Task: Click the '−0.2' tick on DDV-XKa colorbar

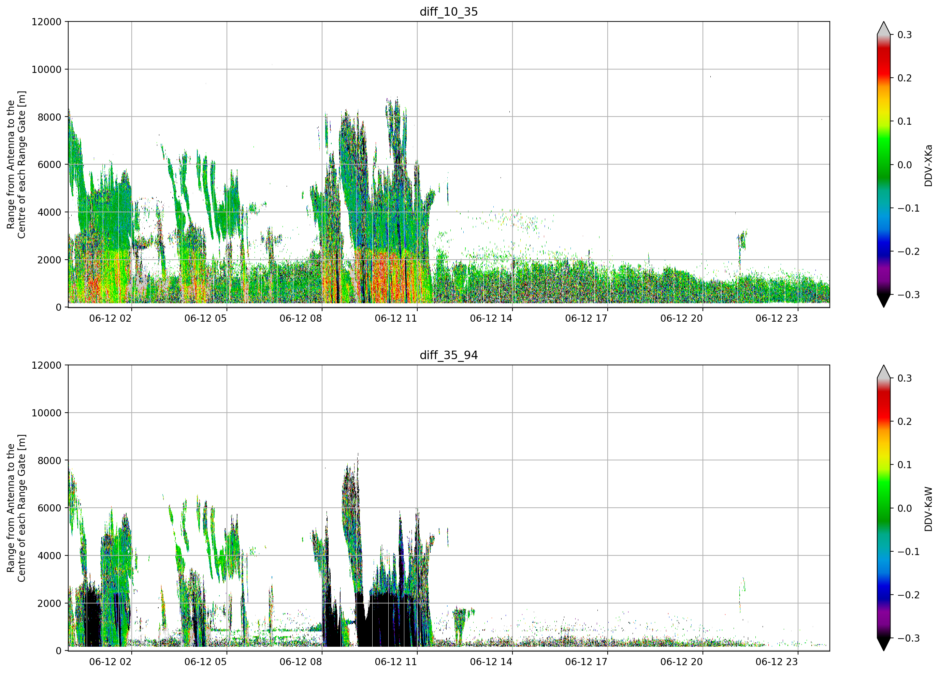Action: click(909, 252)
